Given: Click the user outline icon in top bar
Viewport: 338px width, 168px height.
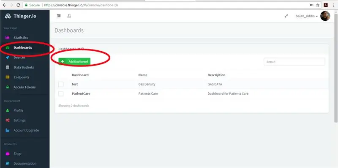Looking at the screenshot, I should tap(69, 16).
